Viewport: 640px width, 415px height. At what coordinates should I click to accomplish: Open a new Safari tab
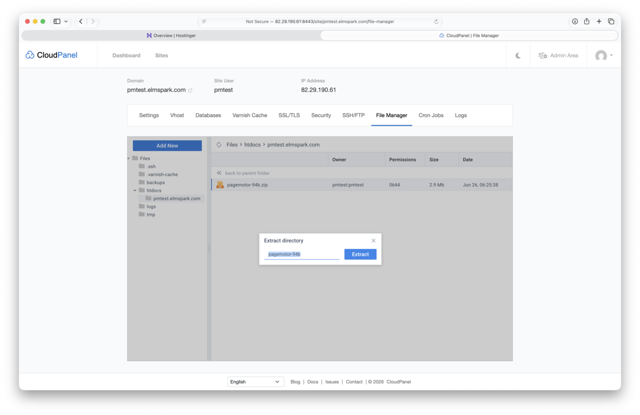coord(599,21)
